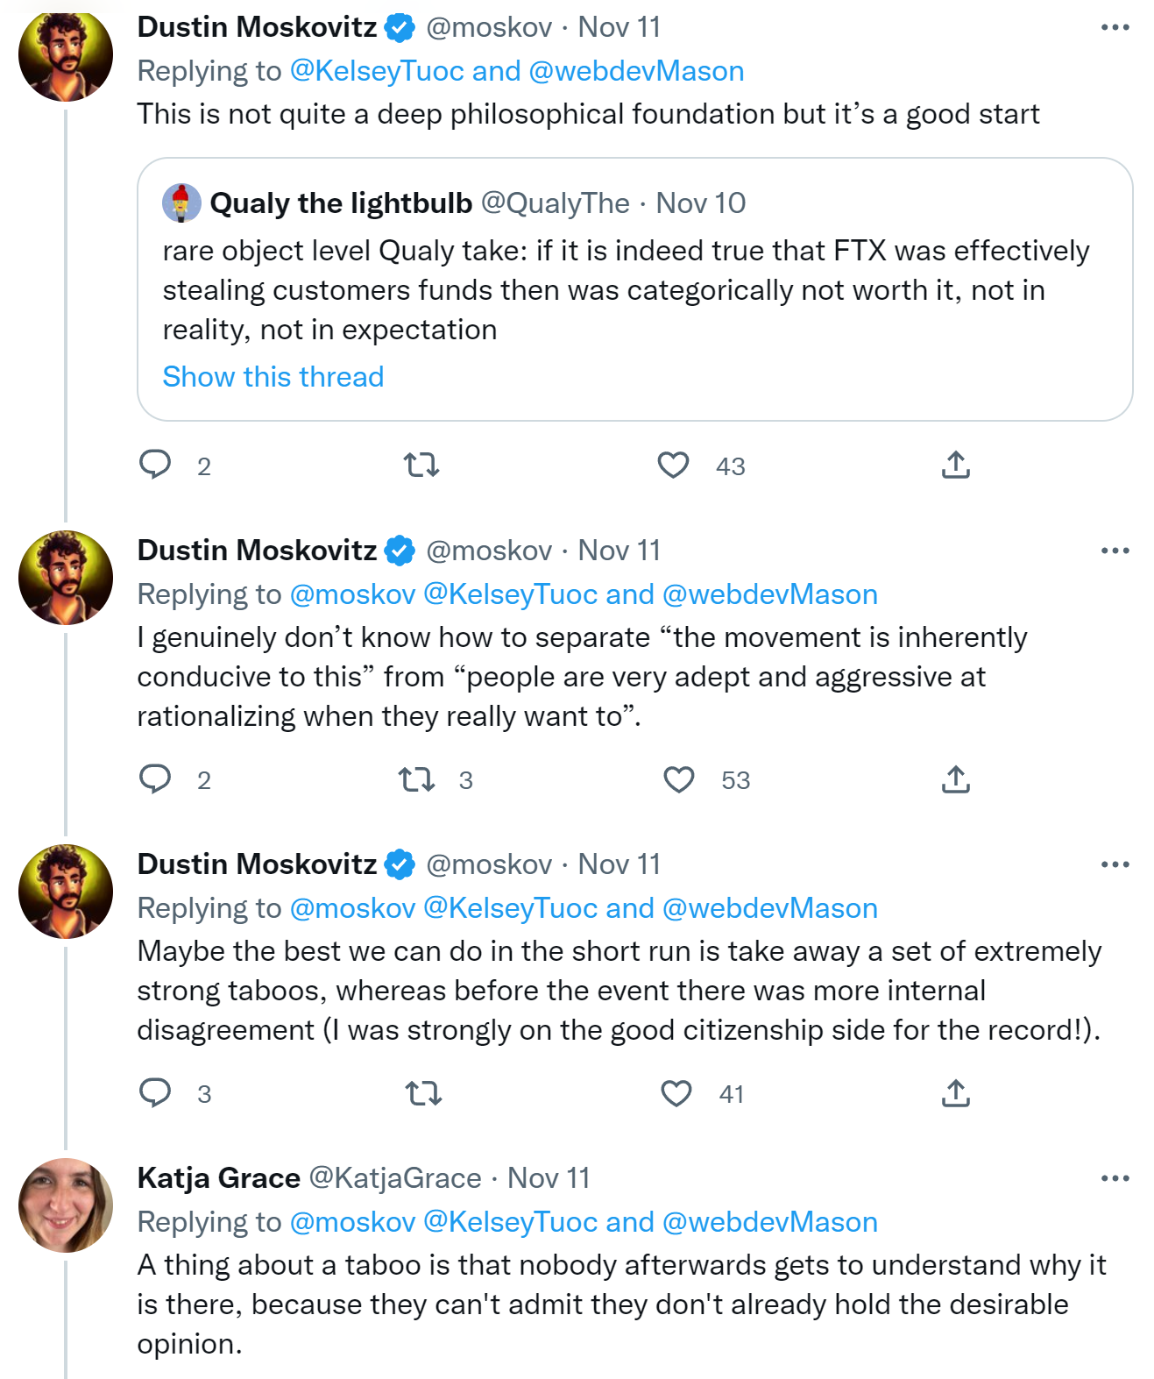1154x1379 pixels.
Task: Retweet the tweet with 3 retweets
Action: click(x=417, y=779)
